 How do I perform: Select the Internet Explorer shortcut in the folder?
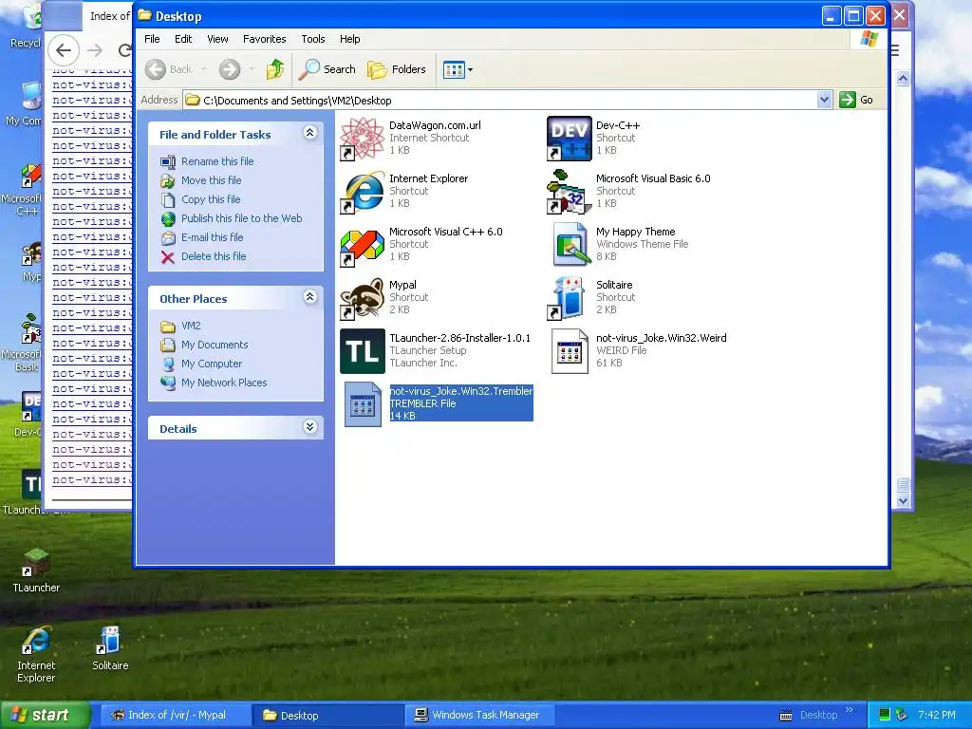click(x=362, y=192)
